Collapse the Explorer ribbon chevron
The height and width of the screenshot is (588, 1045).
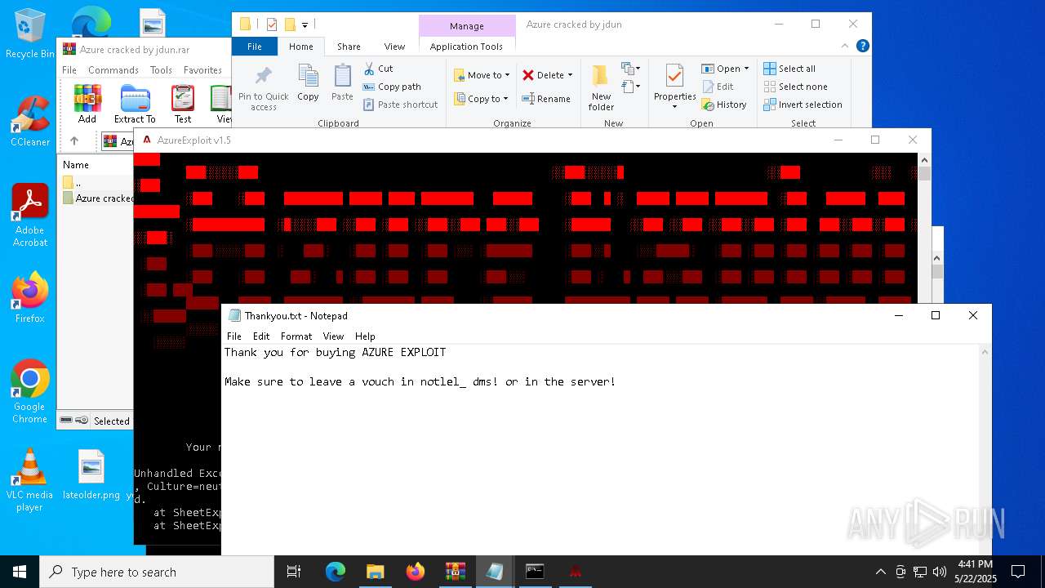[846, 47]
